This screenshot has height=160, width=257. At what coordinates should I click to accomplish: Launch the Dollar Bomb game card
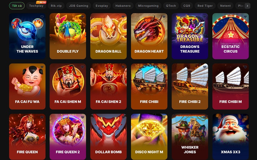tap(109, 137)
